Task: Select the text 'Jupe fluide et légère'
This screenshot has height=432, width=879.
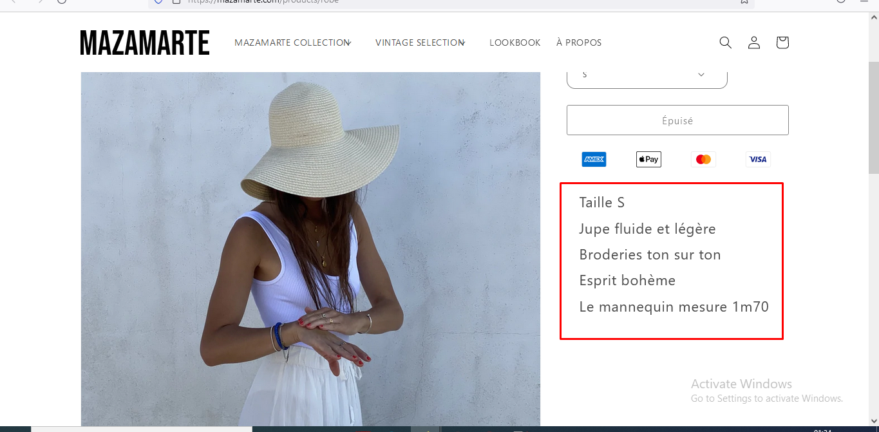Action: click(x=648, y=229)
